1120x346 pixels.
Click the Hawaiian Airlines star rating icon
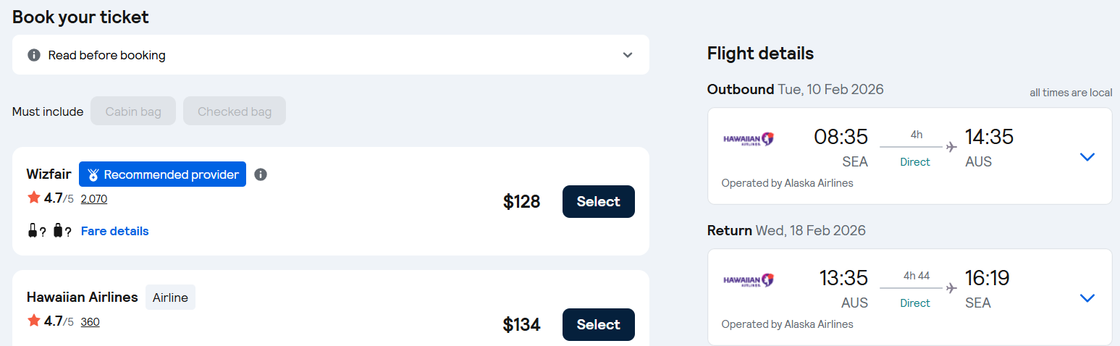(34, 321)
